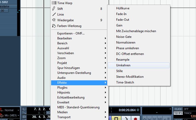Open Time-Stretch process
The height and width of the screenshot is (120, 196).
pyautogui.click(x=139, y=82)
